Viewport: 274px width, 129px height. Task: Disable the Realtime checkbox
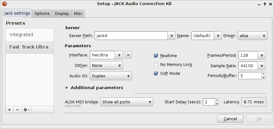(x=156, y=56)
